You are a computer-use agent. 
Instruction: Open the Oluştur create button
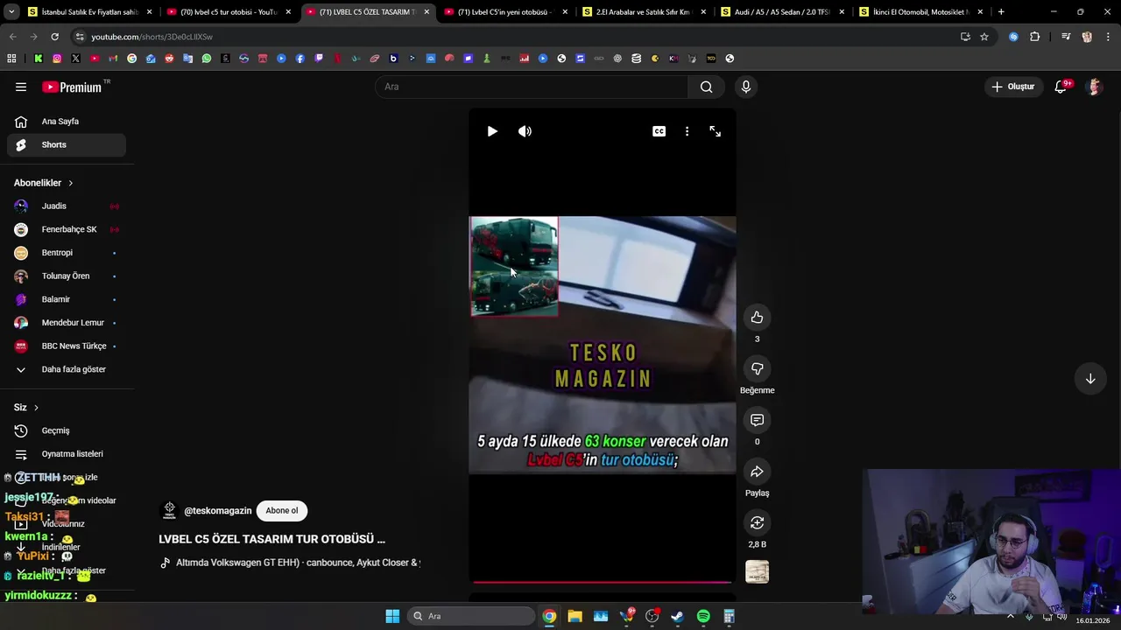click(x=1013, y=87)
